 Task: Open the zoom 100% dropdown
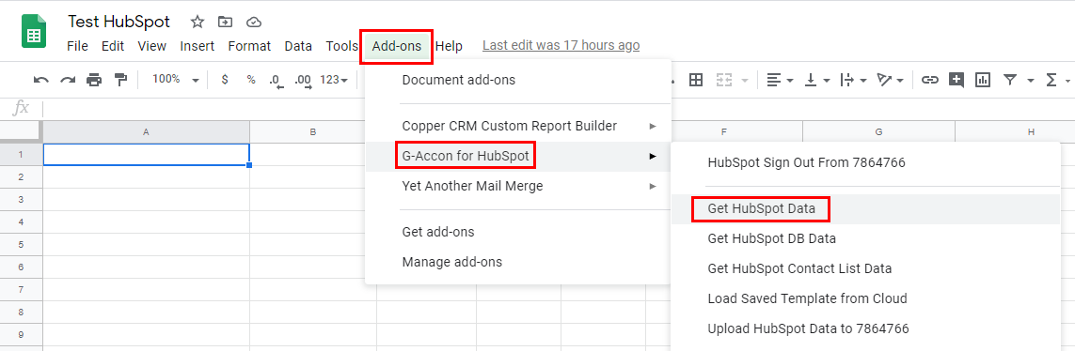(x=175, y=80)
